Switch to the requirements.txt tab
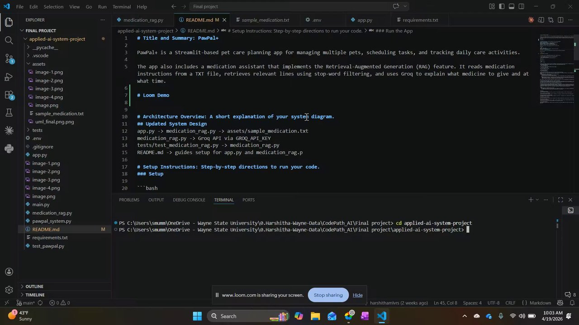The image size is (579, 325). click(x=420, y=20)
